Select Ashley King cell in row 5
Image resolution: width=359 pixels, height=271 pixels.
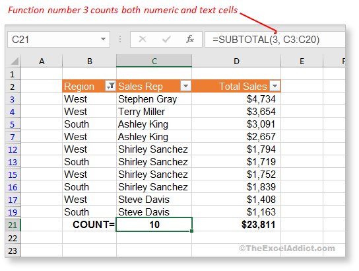[x=154, y=124]
